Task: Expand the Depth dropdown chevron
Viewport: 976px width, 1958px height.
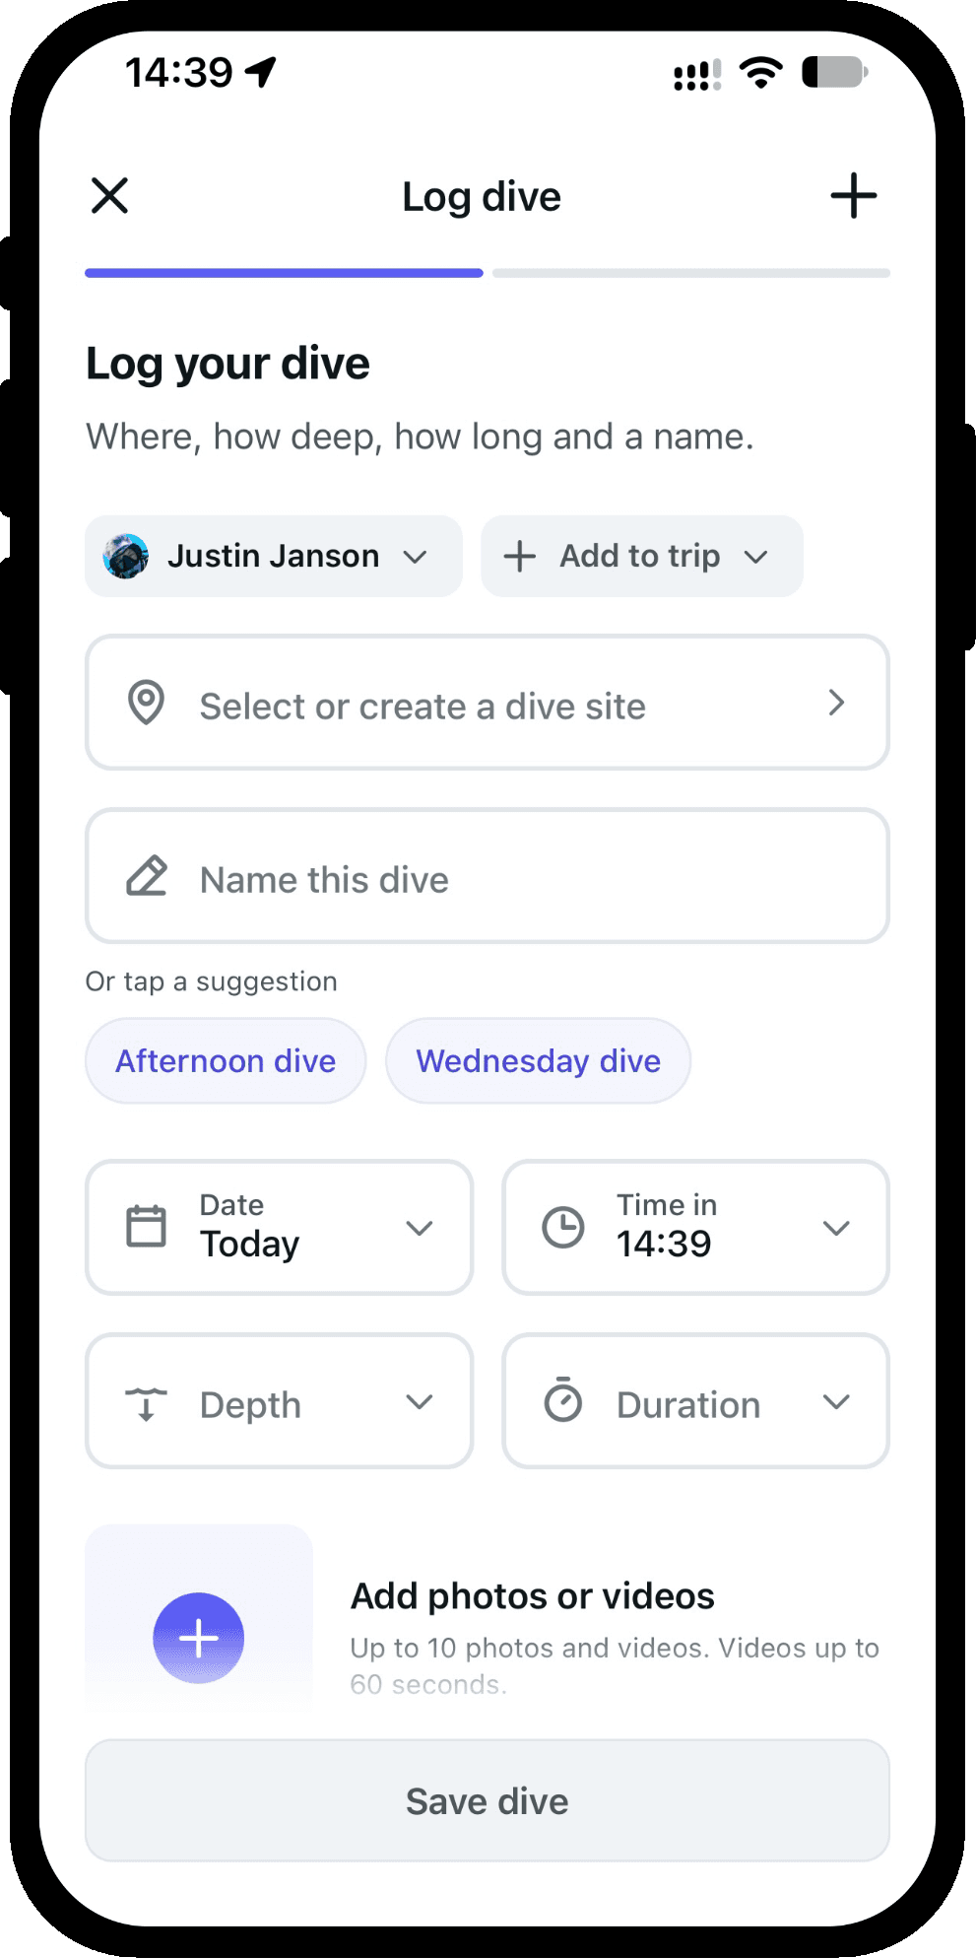Action: (x=420, y=1401)
